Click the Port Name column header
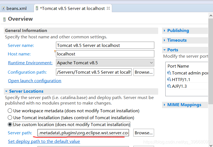 click(x=178, y=66)
